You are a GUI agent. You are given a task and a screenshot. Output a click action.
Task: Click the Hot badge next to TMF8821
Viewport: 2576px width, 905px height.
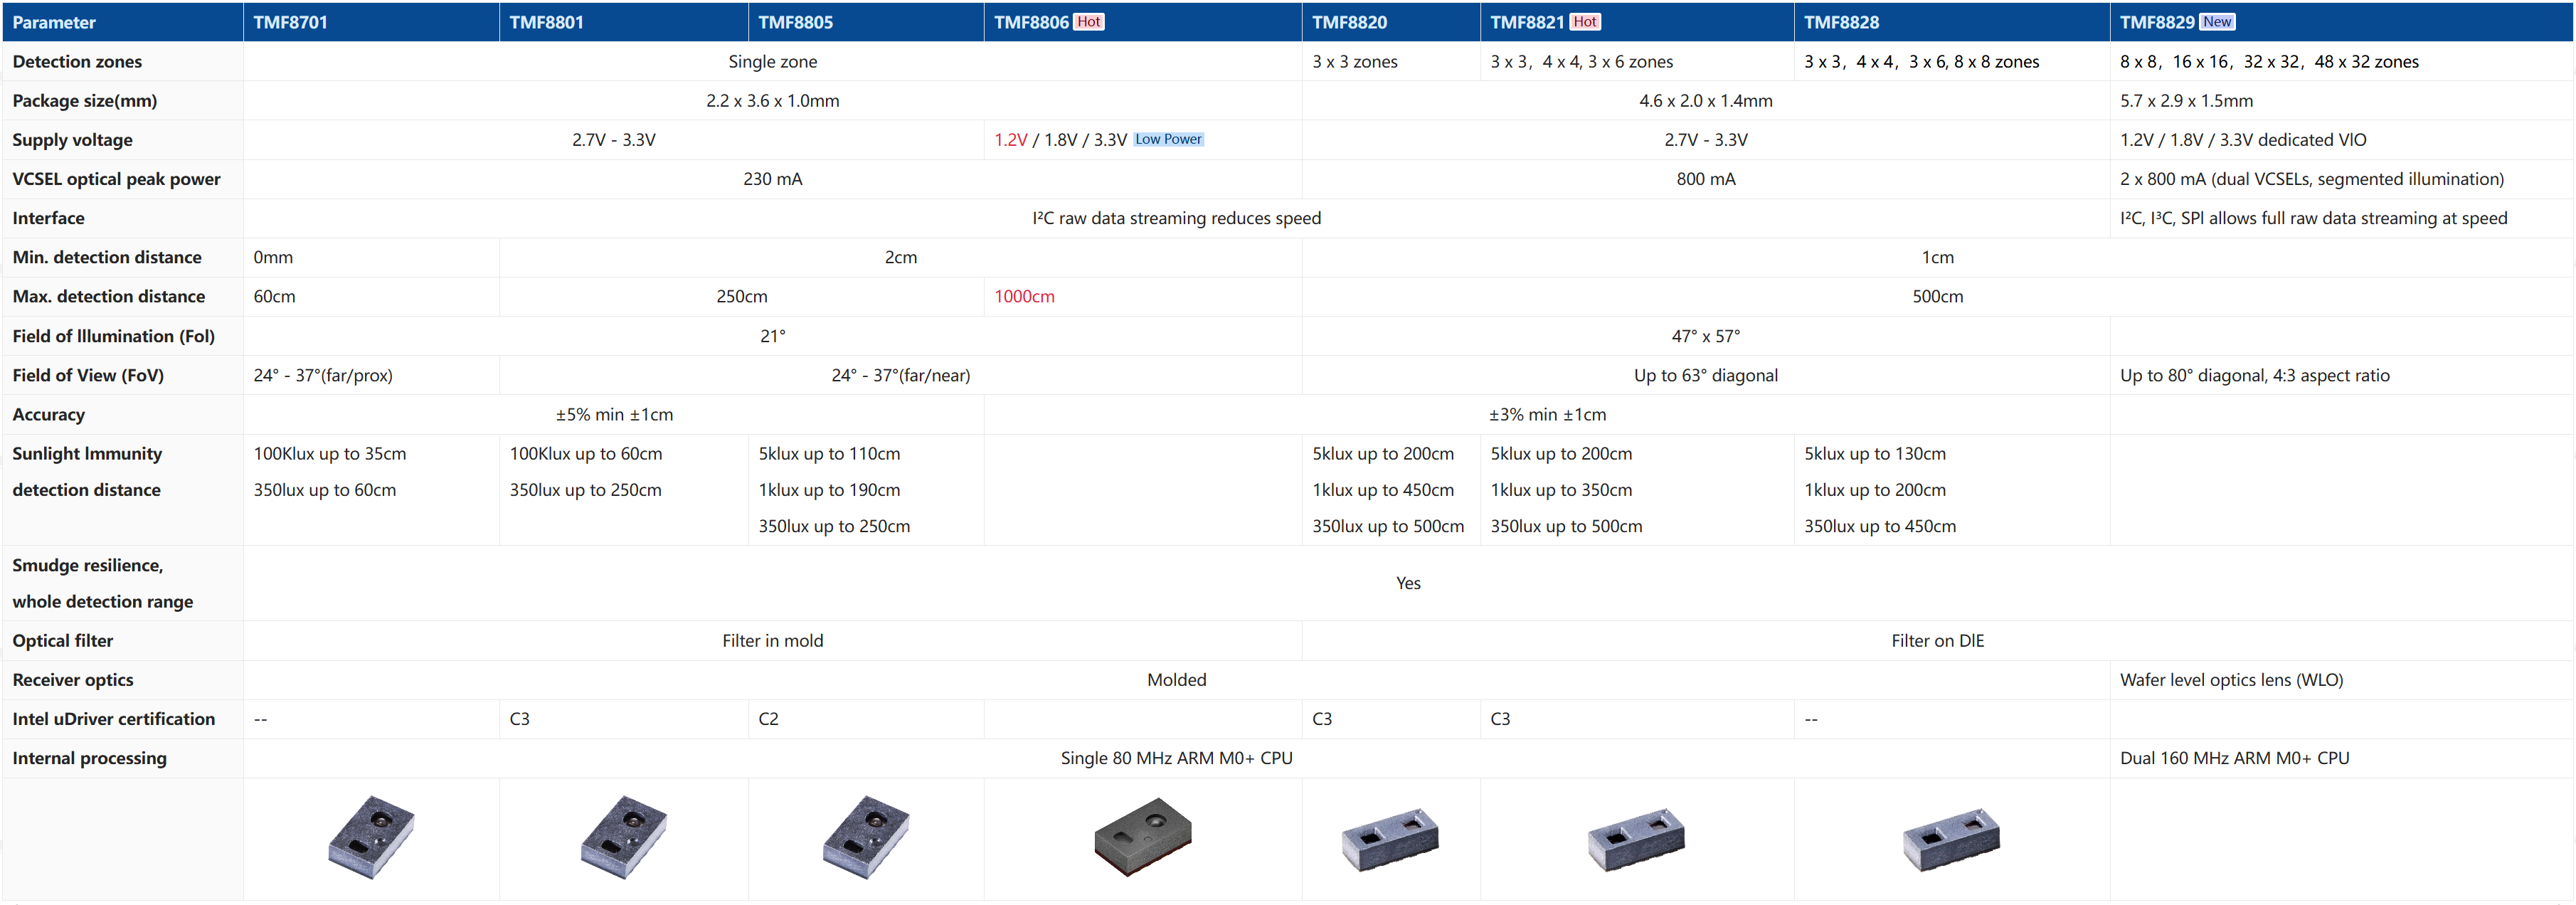1585,22
